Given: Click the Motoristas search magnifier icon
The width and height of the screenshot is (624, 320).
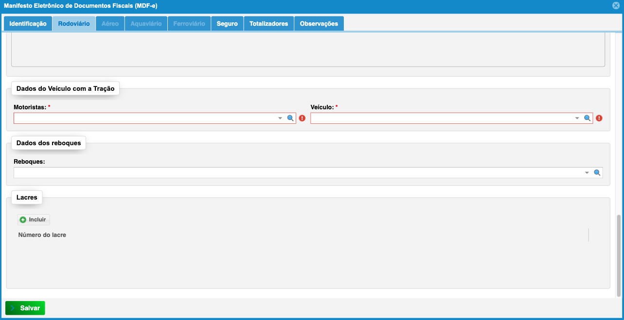Looking at the screenshot, I should click(x=290, y=118).
